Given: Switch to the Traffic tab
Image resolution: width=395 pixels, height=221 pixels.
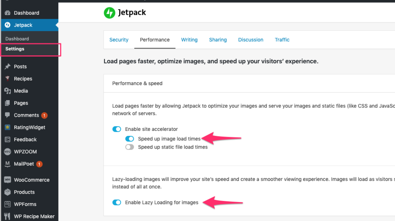Looking at the screenshot, I should (x=282, y=40).
